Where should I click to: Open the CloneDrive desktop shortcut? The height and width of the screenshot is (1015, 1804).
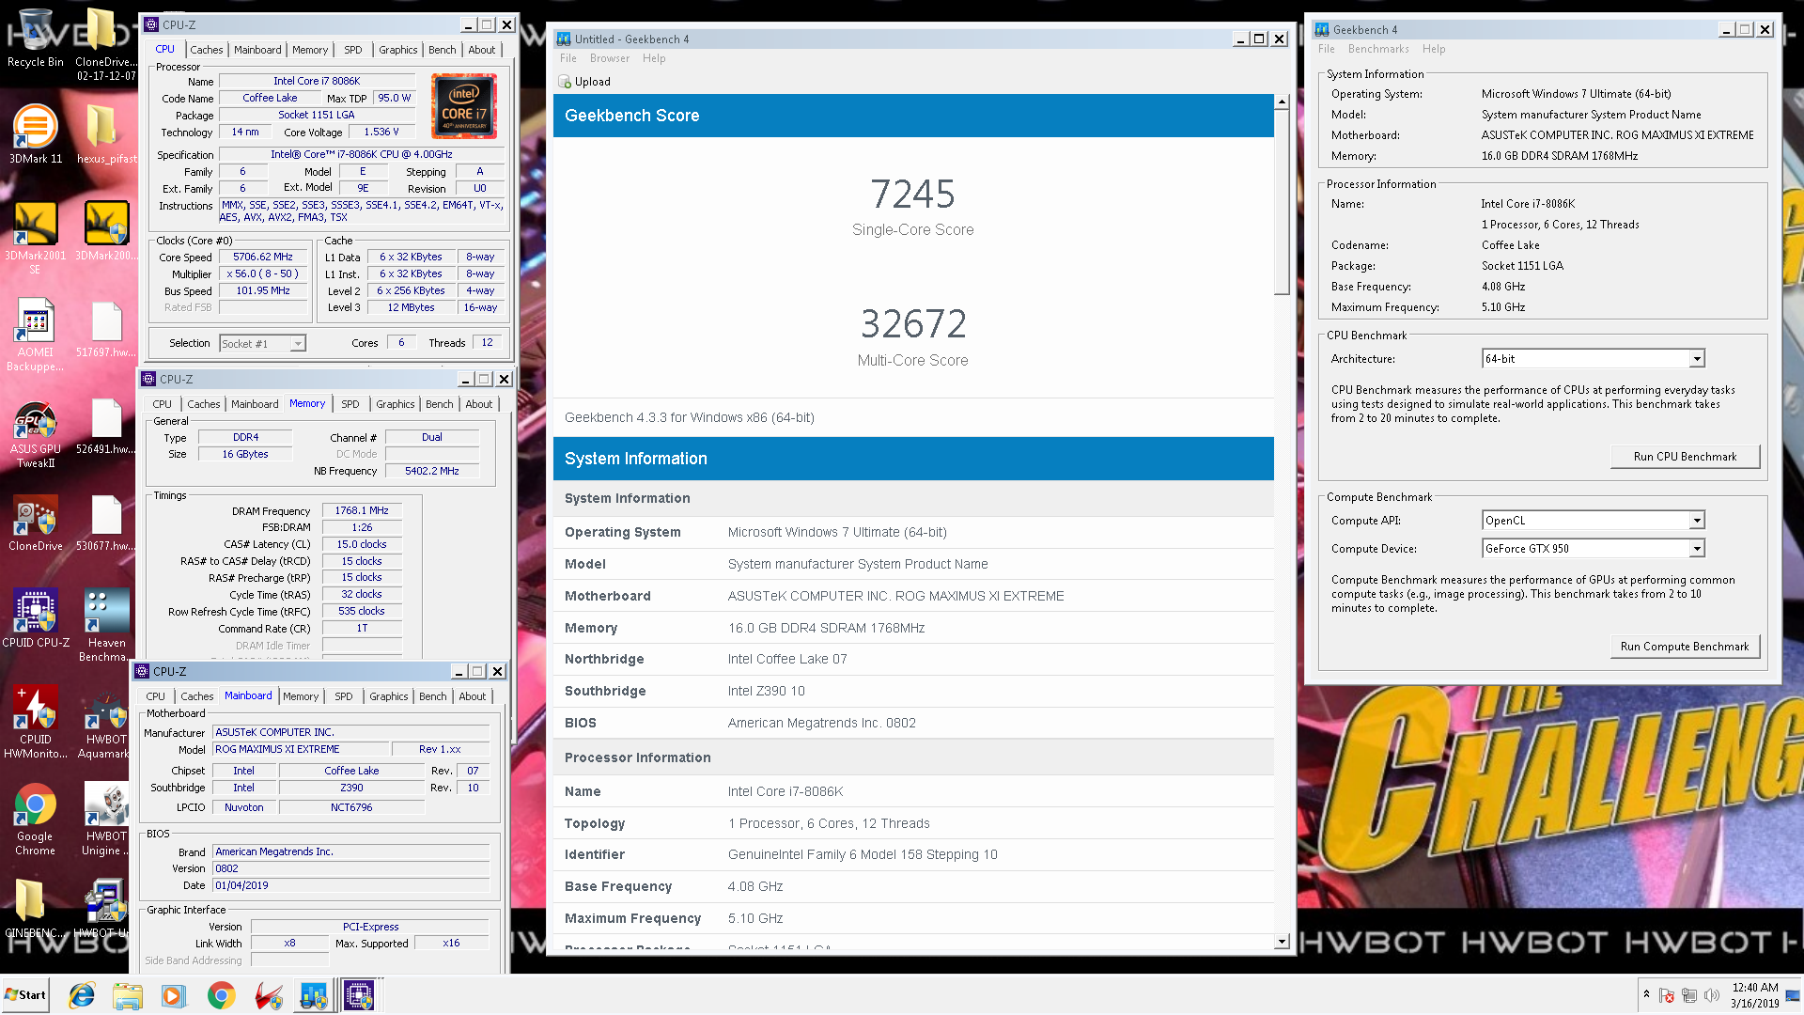coord(36,524)
